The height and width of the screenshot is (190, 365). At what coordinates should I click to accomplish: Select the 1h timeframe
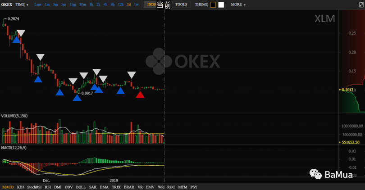[x=91, y=5]
